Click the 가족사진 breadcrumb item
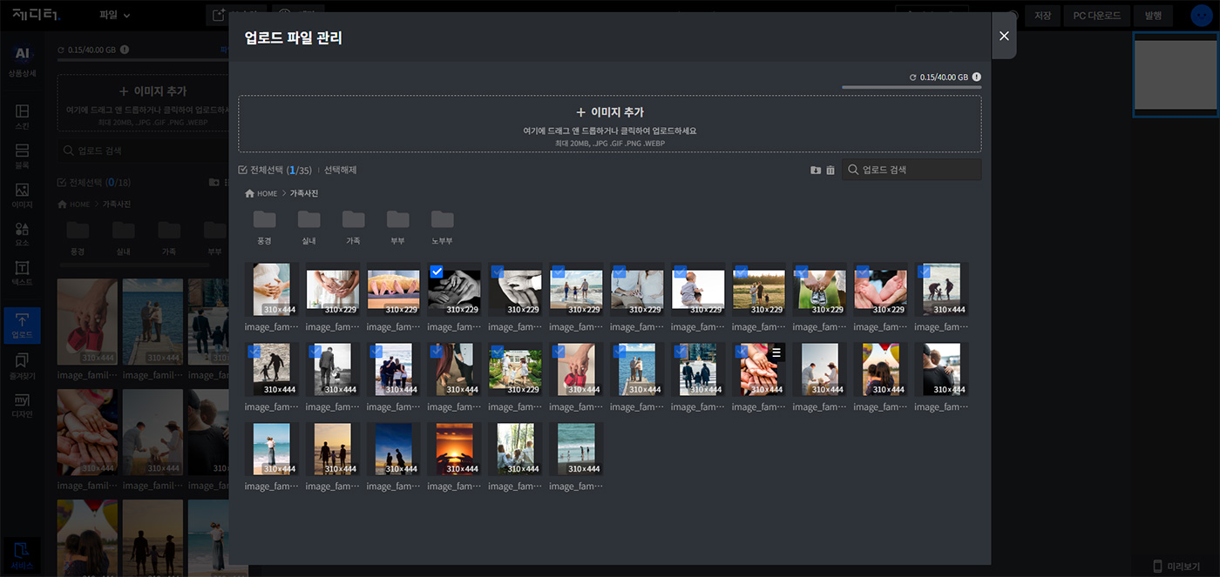1220x577 pixels. coord(304,193)
